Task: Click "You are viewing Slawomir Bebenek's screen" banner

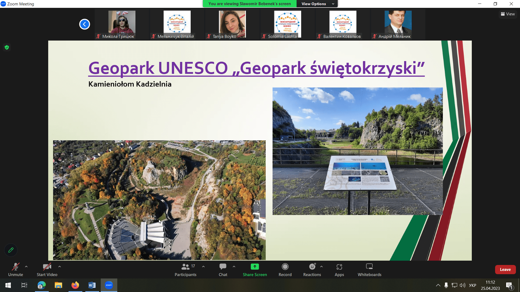Action: click(x=249, y=4)
